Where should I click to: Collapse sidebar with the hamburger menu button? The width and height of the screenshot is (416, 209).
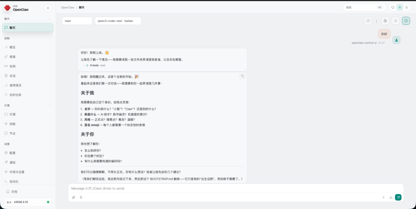click(x=48, y=8)
